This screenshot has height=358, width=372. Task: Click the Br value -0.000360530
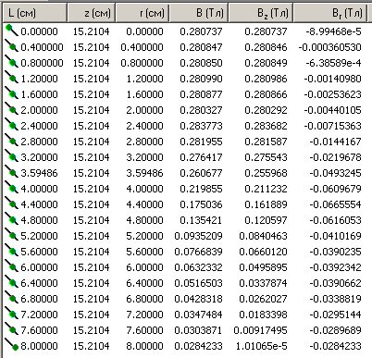tap(329, 47)
